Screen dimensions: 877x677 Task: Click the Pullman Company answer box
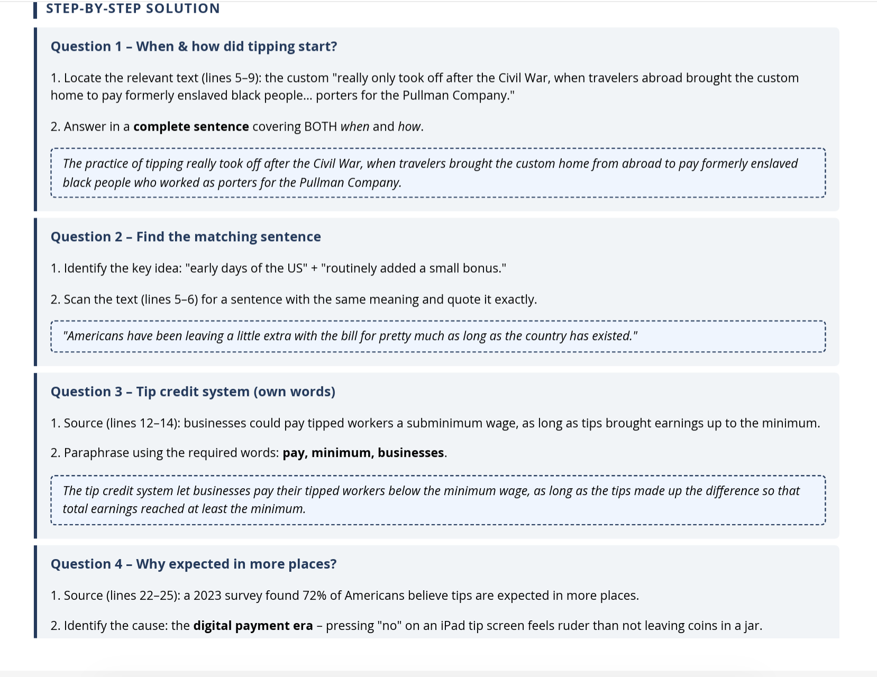(x=438, y=173)
